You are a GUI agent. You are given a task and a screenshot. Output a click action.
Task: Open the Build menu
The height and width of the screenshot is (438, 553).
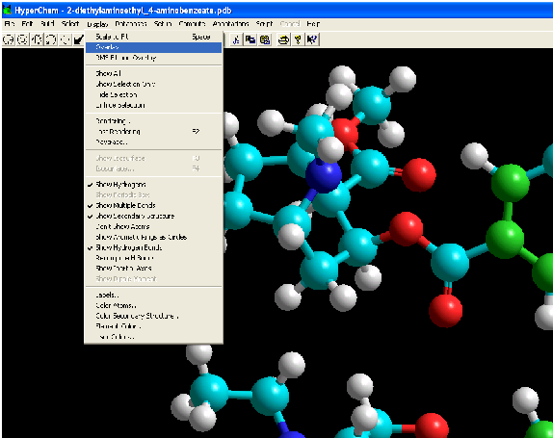click(x=47, y=24)
